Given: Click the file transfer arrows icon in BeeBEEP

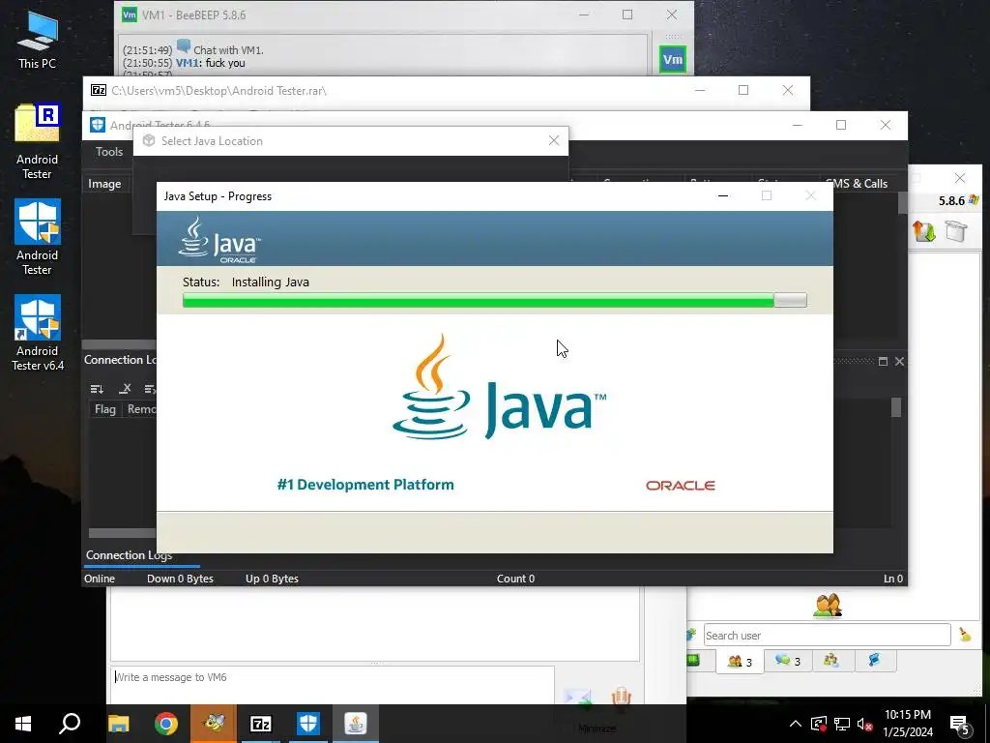Looking at the screenshot, I should 923,231.
